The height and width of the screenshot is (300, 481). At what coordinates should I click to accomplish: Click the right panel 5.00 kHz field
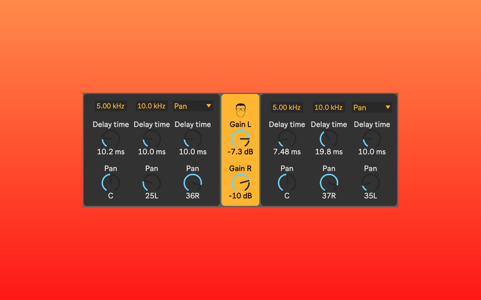(x=287, y=107)
